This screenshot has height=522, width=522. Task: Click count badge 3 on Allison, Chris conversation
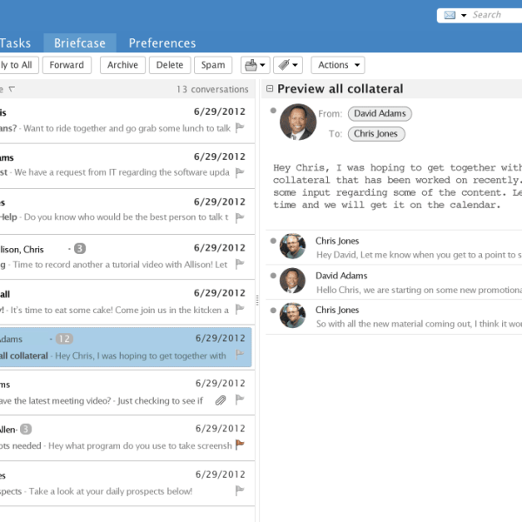pyautogui.click(x=80, y=248)
